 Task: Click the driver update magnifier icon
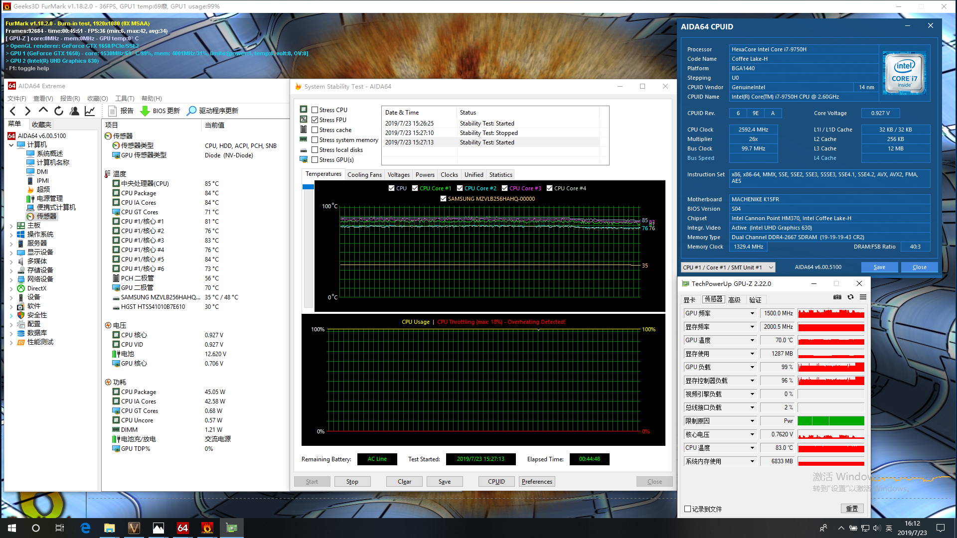click(191, 111)
